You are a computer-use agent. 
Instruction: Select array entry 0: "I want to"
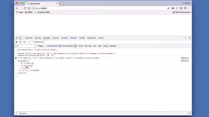pos(27,63)
